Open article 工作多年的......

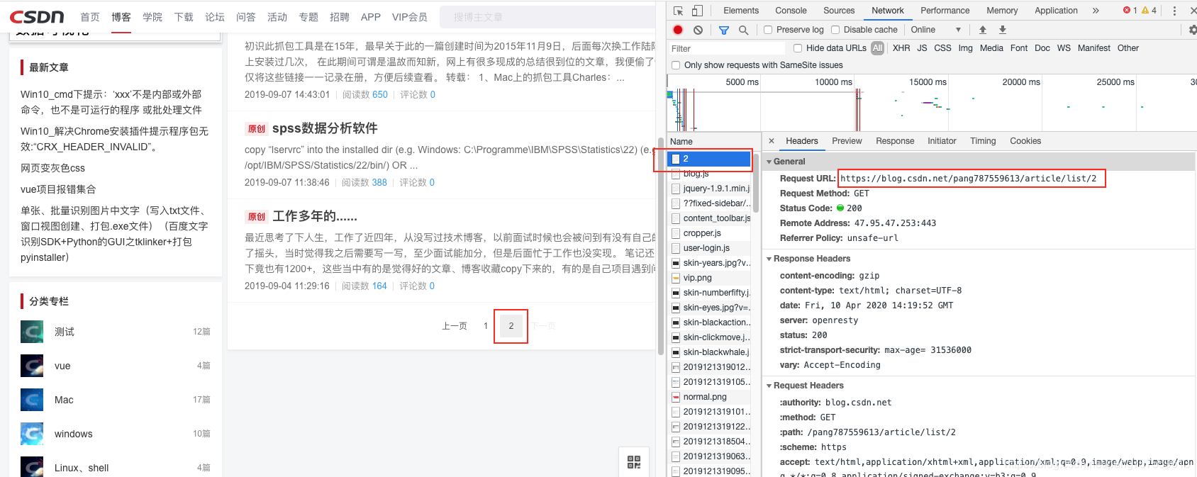[315, 216]
